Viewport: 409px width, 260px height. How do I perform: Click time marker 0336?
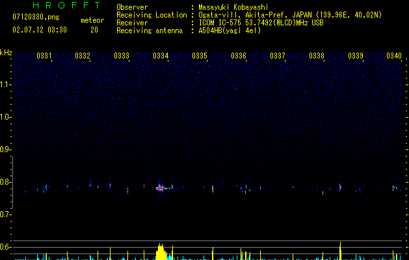239,55
